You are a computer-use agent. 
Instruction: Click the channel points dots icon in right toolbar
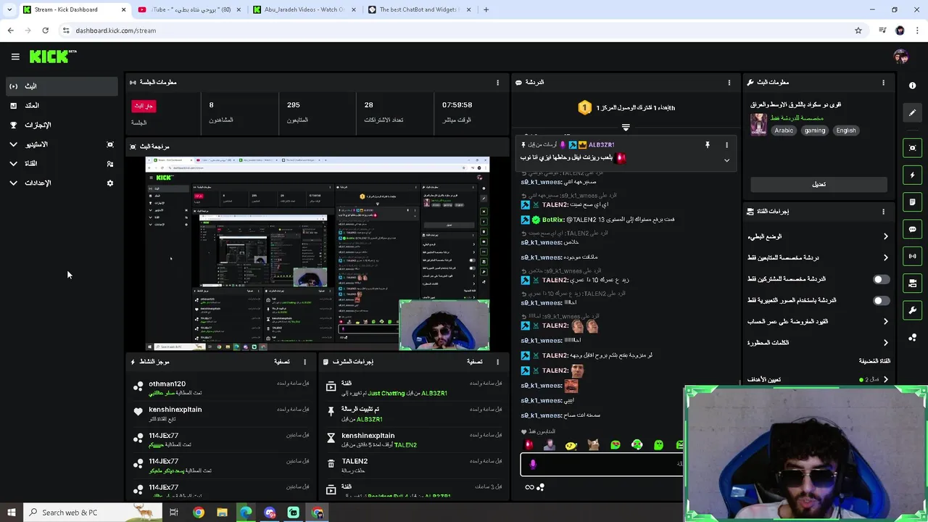[x=912, y=337]
